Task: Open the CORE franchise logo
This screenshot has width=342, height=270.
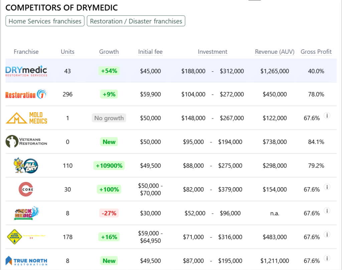Action: coord(26,189)
